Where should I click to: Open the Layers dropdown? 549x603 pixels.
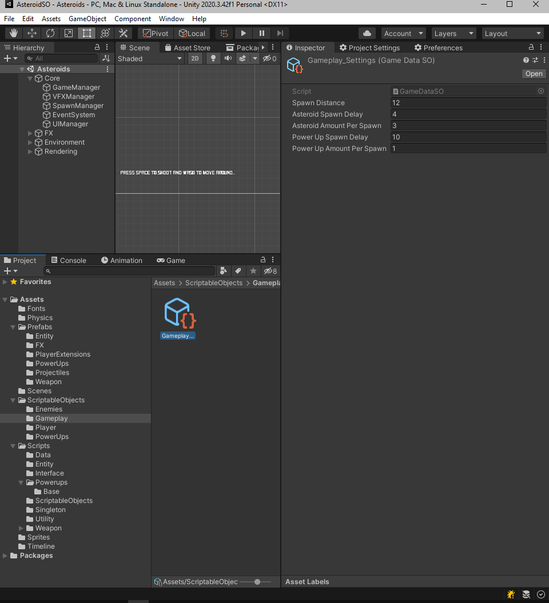[x=453, y=34]
